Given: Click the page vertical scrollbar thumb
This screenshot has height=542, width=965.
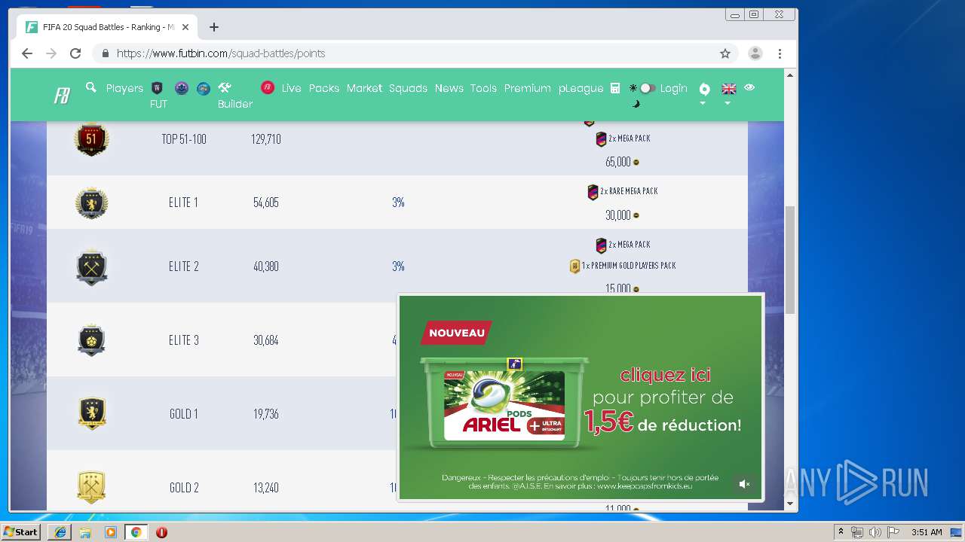Looking at the screenshot, I should point(790,260).
